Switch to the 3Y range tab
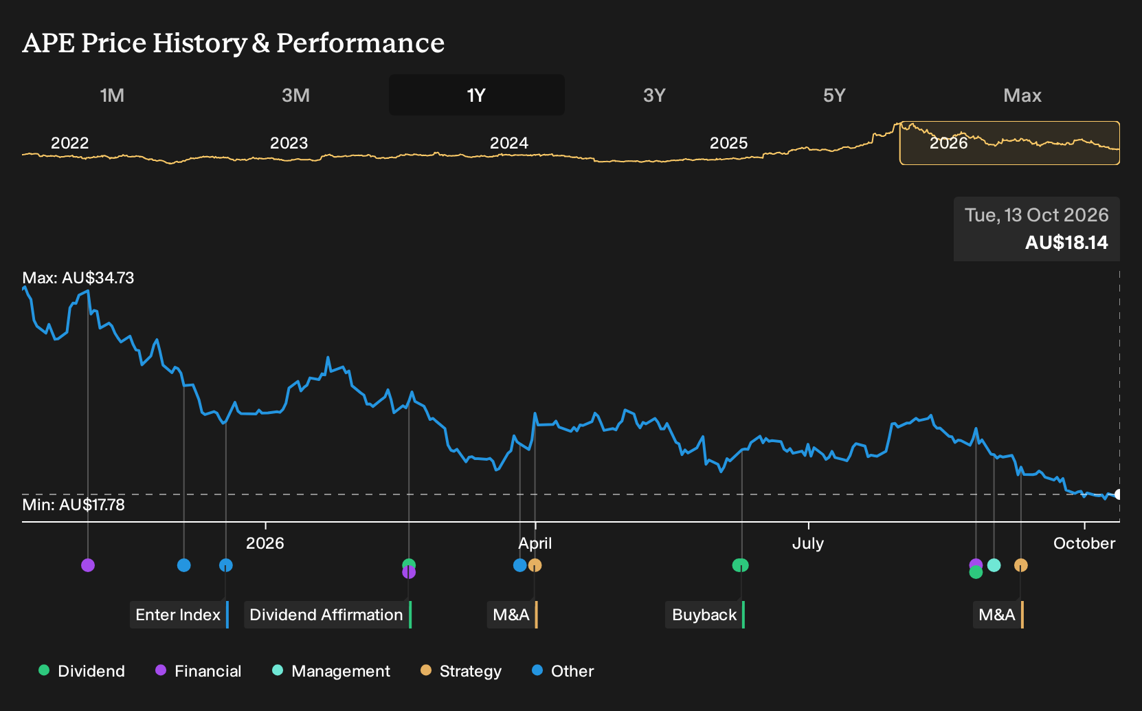 [x=654, y=95]
